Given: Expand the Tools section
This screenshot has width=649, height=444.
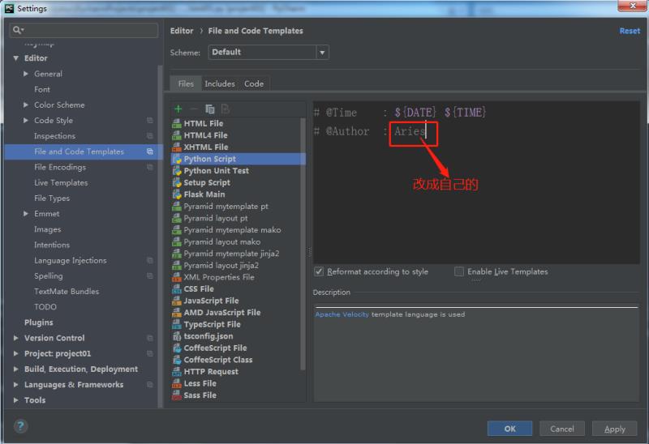Looking at the screenshot, I should click(15, 400).
